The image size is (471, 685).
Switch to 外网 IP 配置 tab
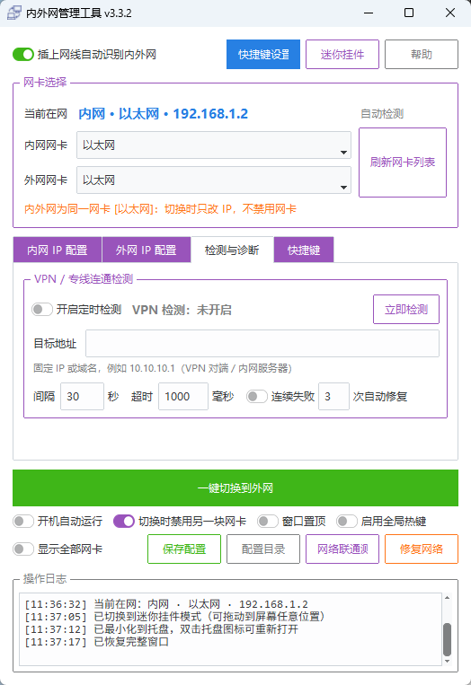pos(147,250)
